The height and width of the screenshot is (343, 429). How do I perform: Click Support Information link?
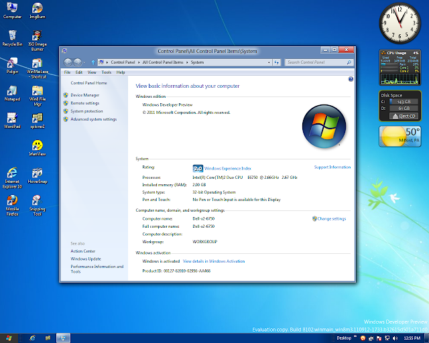tap(332, 167)
